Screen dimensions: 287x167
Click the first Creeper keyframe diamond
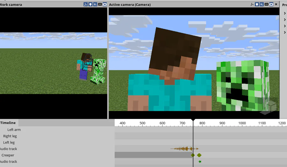tap(193, 155)
